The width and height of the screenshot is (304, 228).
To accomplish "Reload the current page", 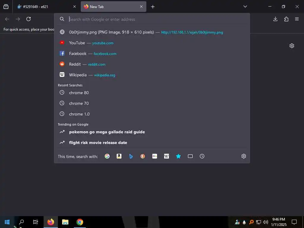I will (x=28, y=19).
